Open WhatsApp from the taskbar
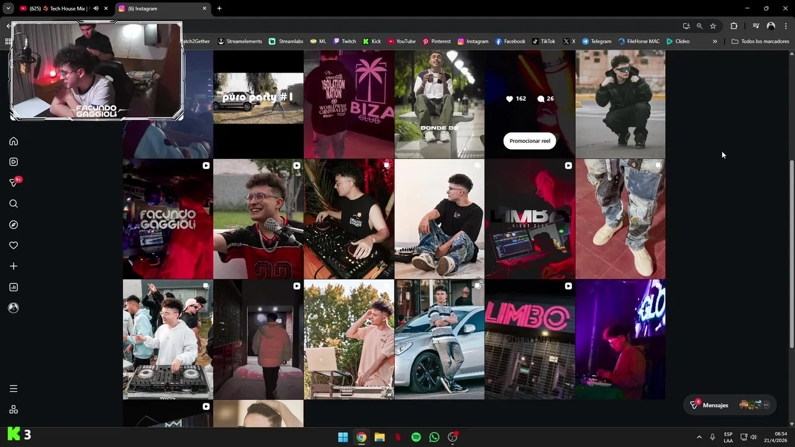Viewport: 795px width, 447px height. click(434, 437)
